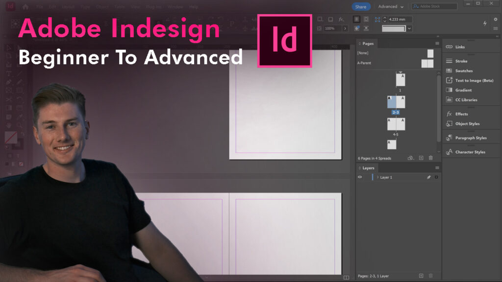Click the Edit page size icon
Screen dimensions: 502x282
[x=410, y=158]
